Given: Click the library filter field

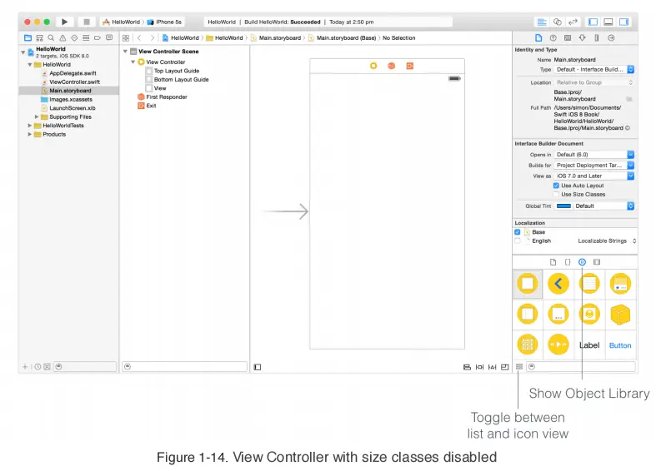Looking at the screenshot, I should pyautogui.click(x=581, y=367).
